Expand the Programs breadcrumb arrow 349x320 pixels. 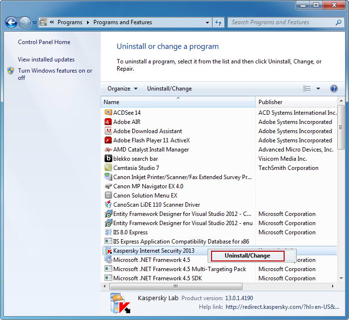[x=88, y=22]
